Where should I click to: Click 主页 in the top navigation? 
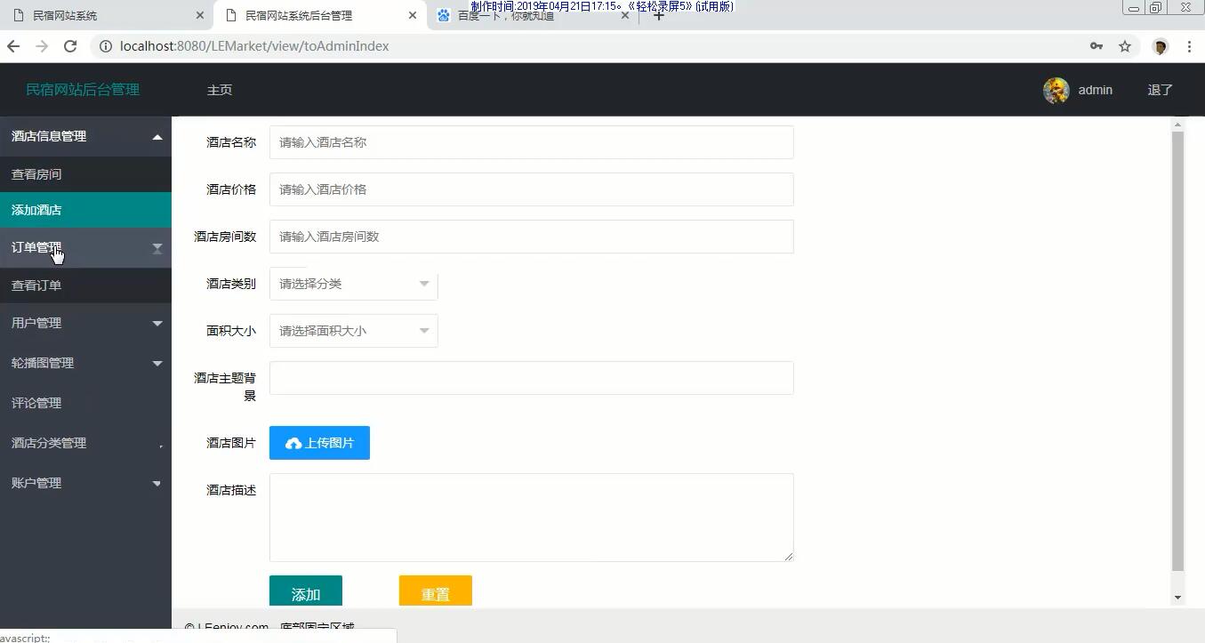(220, 90)
